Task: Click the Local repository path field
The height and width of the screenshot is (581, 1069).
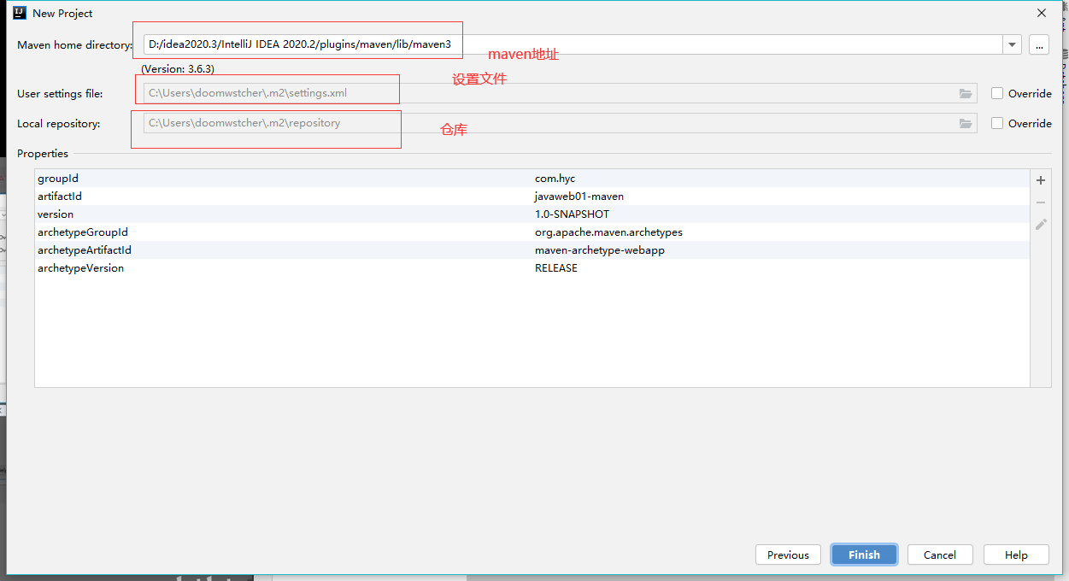Action: pos(560,123)
